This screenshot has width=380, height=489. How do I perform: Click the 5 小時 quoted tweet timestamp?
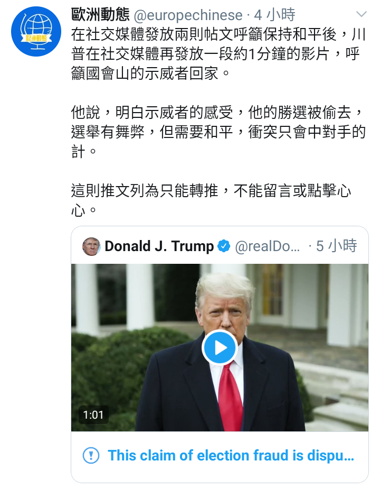336,246
